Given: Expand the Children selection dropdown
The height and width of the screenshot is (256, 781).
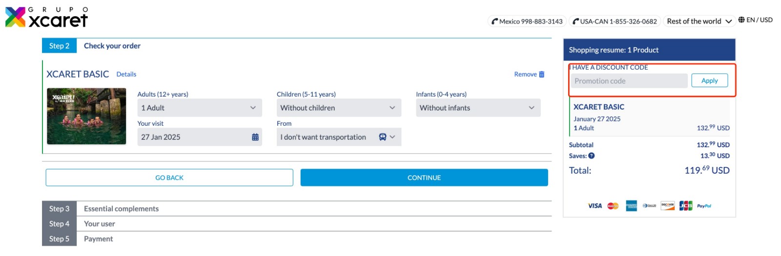Looking at the screenshot, I should [338, 108].
